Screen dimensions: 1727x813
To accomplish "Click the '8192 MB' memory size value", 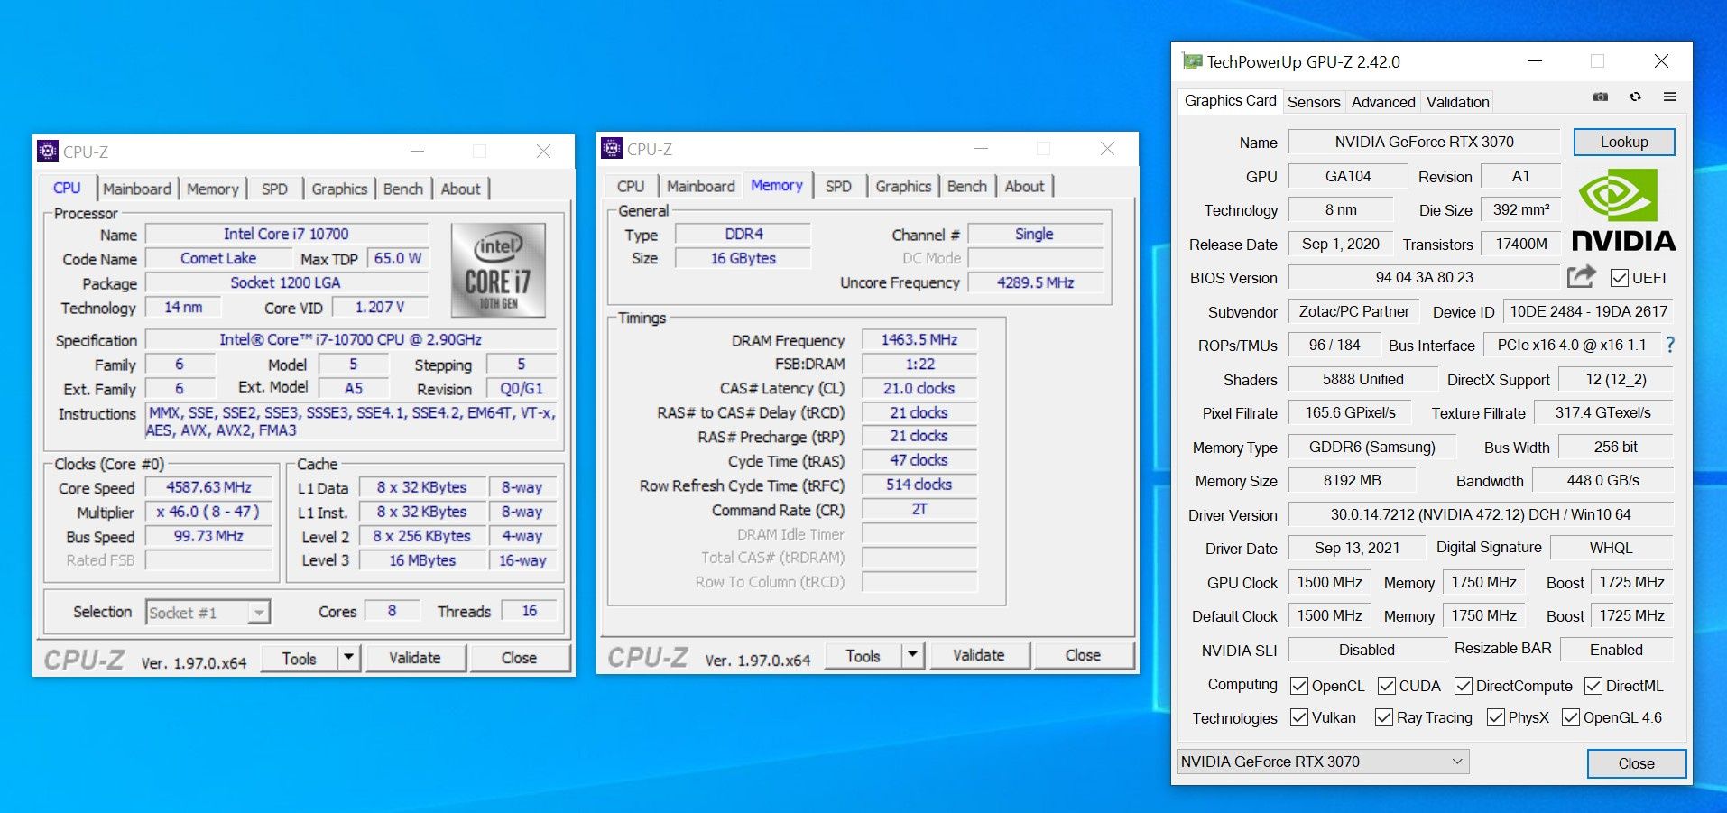I will point(1352,480).
